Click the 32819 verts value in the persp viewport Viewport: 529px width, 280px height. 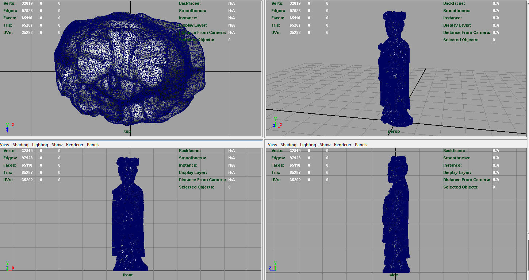click(x=295, y=3)
